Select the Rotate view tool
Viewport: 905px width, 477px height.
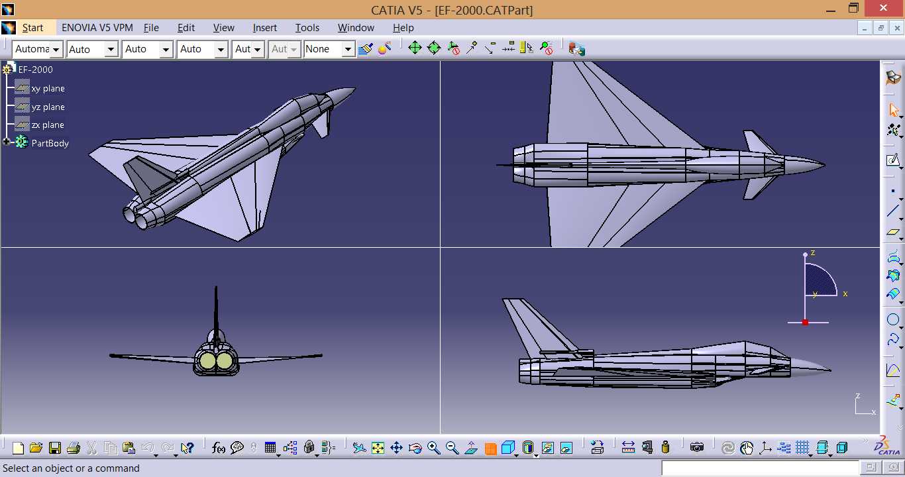pos(415,449)
